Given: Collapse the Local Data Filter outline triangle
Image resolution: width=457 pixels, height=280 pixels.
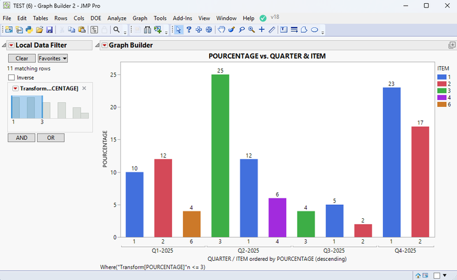Looking at the screenshot, I should coord(4,45).
